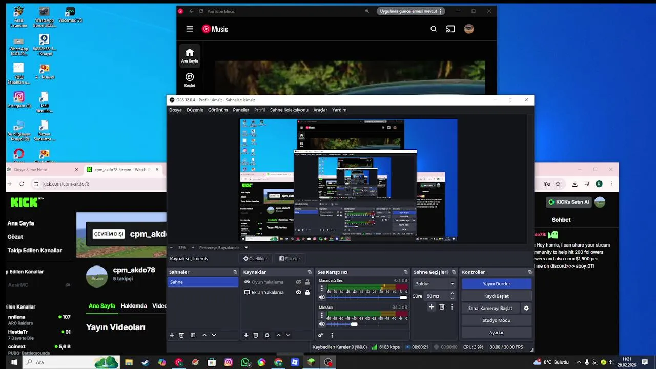Open the Araçlar menu in OBS

(x=320, y=110)
